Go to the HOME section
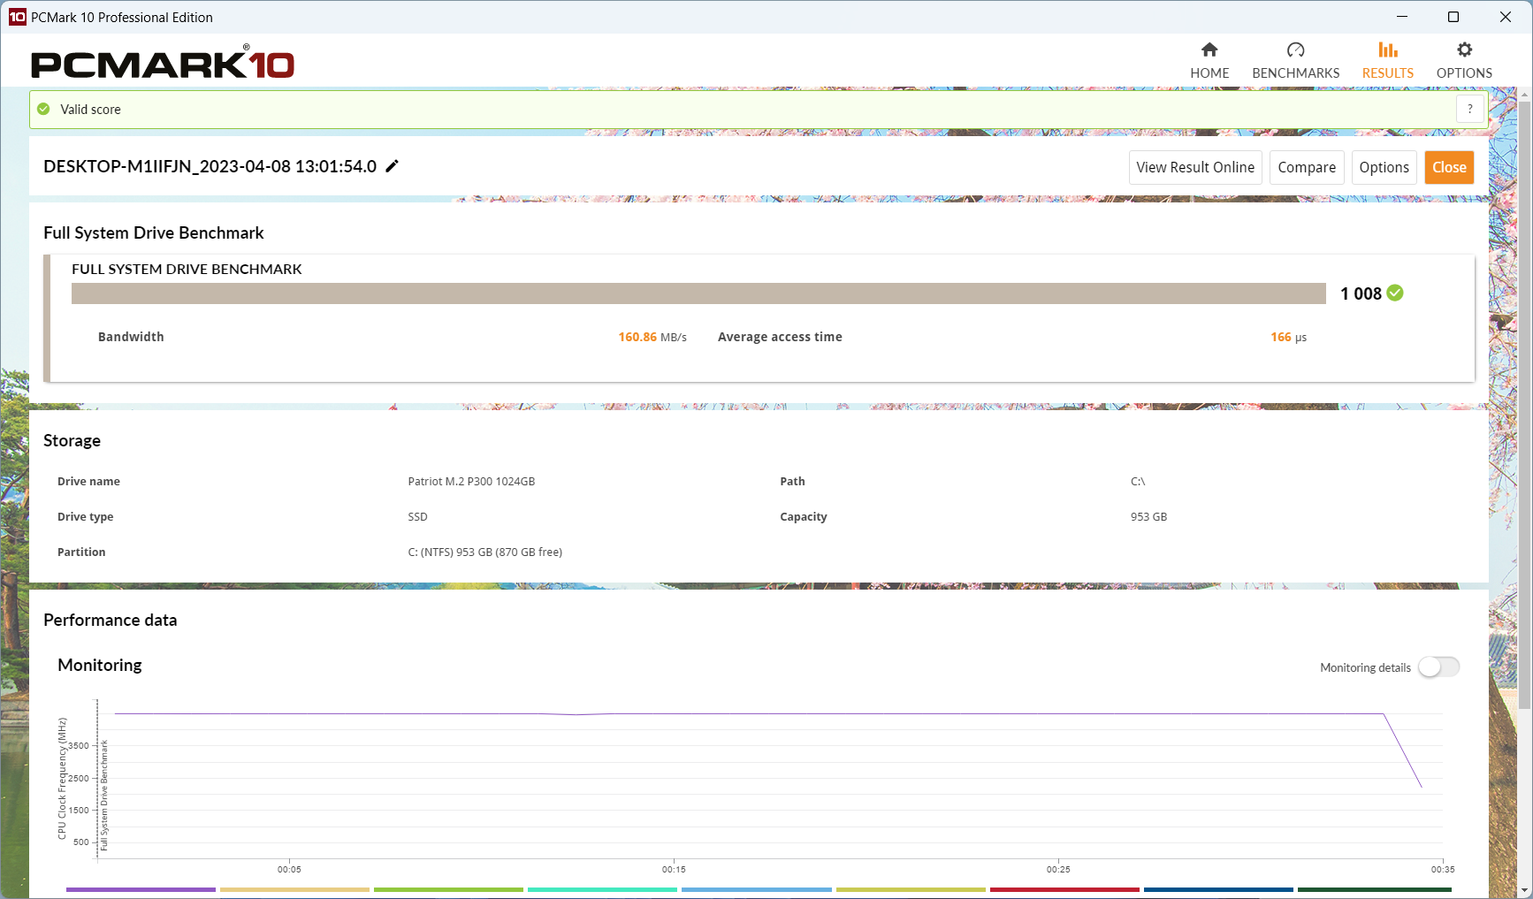The width and height of the screenshot is (1533, 899). tap(1209, 60)
